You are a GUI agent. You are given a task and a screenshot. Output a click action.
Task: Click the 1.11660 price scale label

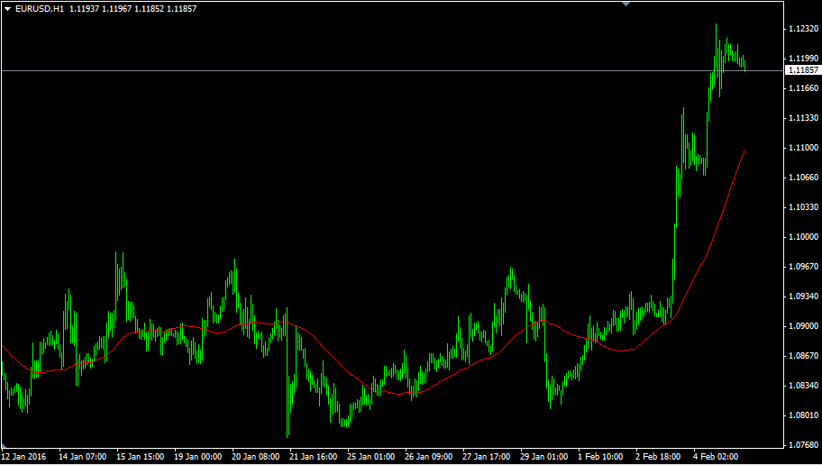pyautogui.click(x=803, y=88)
